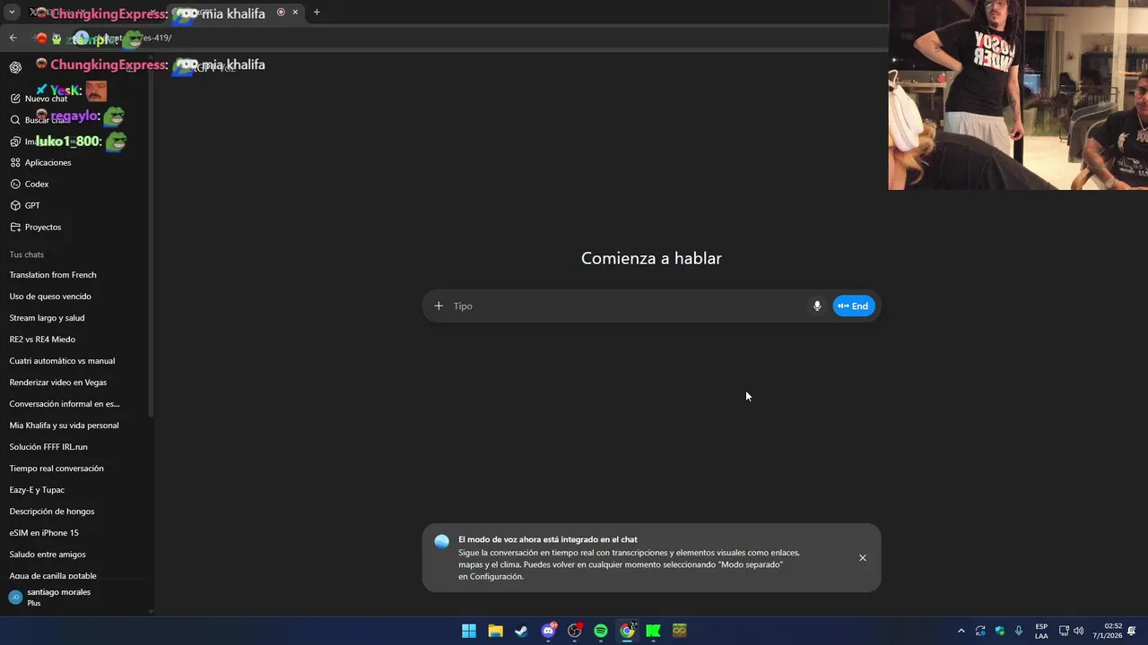Screen dimensions: 1148x645
Task: Click the Proyectos folder icon
Action: (15, 228)
